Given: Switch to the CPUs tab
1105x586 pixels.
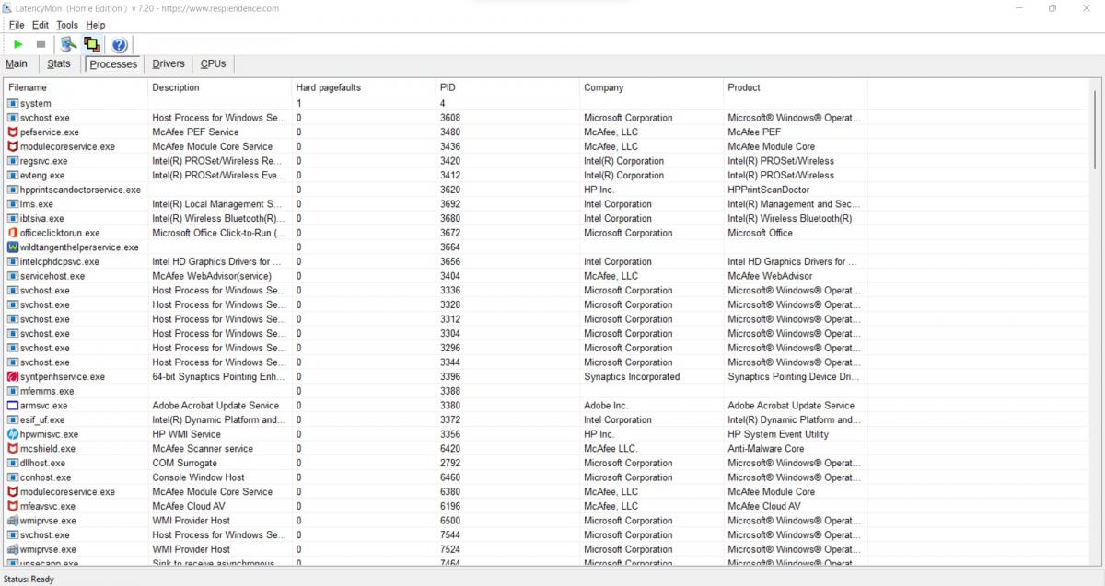Looking at the screenshot, I should click(x=213, y=63).
